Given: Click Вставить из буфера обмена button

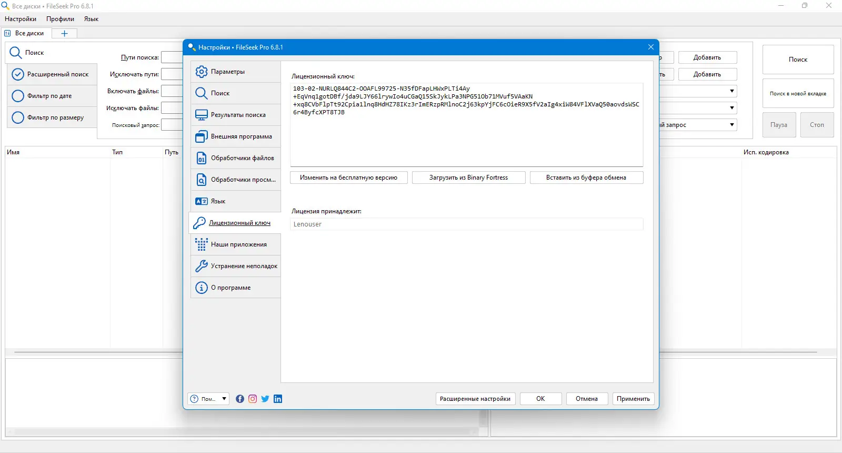Looking at the screenshot, I should pos(586,178).
